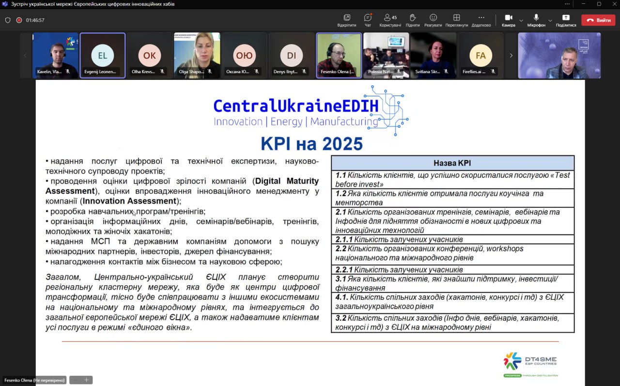Open the Переглянути view menu
This screenshot has width=620, height=386.
[456, 20]
